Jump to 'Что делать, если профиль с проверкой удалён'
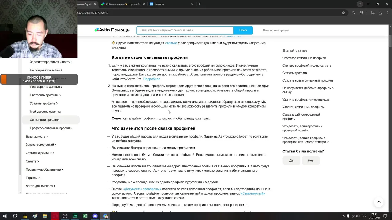This screenshot has height=220, width=392. (x=302, y=128)
